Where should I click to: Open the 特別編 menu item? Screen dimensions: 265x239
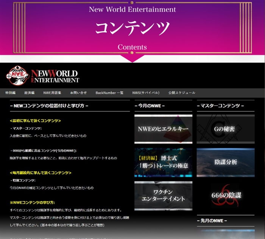click(11, 93)
